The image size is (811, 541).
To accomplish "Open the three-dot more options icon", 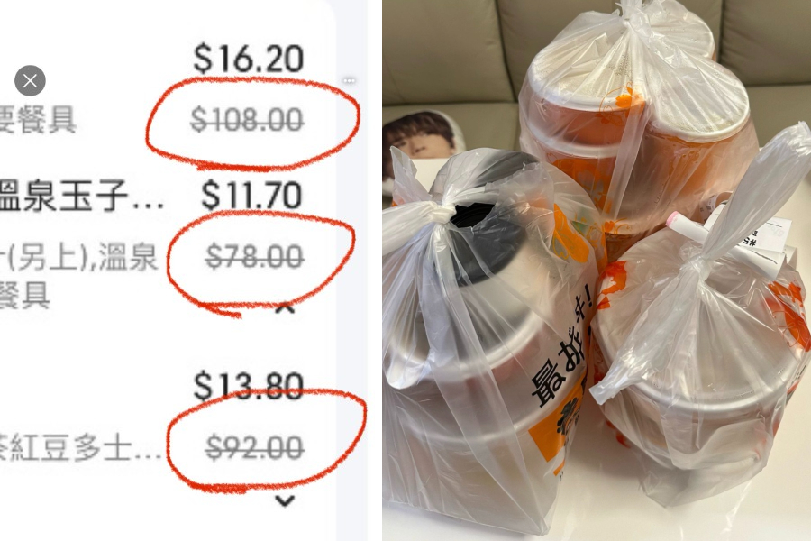I will tap(349, 81).
